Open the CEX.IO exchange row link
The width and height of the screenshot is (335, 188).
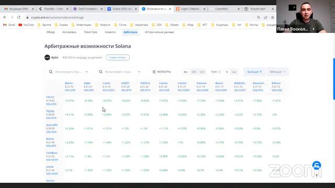pos(50,97)
